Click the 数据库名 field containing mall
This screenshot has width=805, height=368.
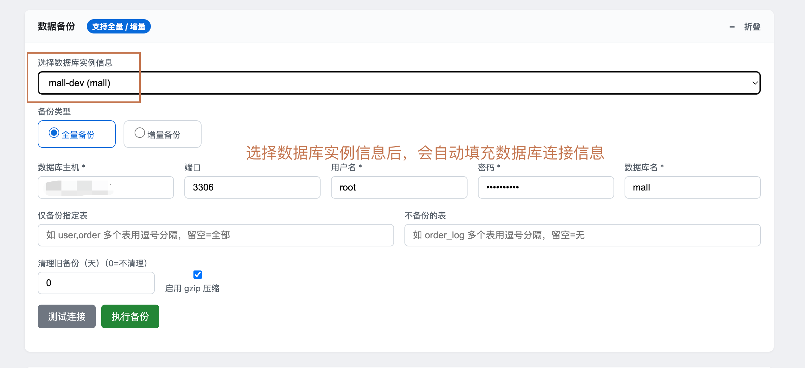(692, 187)
